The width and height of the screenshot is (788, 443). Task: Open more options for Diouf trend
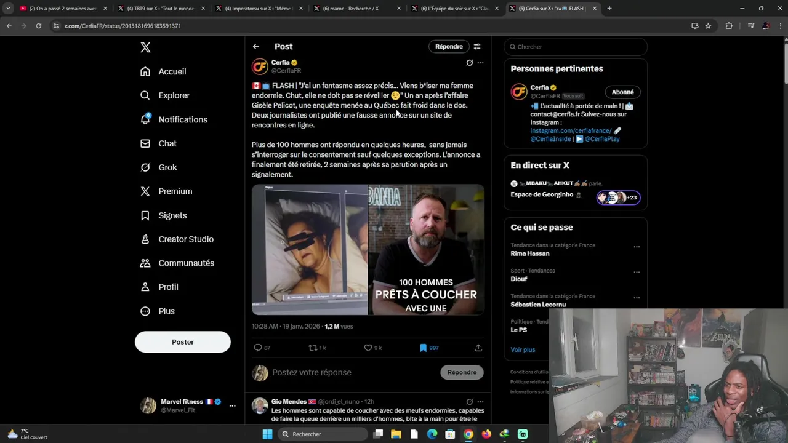pyautogui.click(x=637, y=272)
